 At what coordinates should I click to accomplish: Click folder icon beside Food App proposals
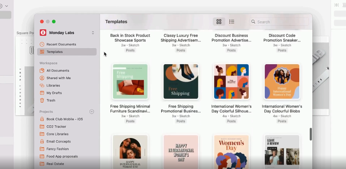coord(42,156)
